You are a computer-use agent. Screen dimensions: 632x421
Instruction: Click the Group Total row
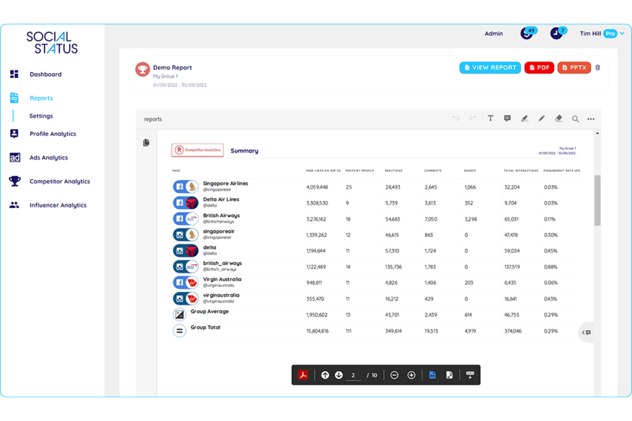point(376,331)
